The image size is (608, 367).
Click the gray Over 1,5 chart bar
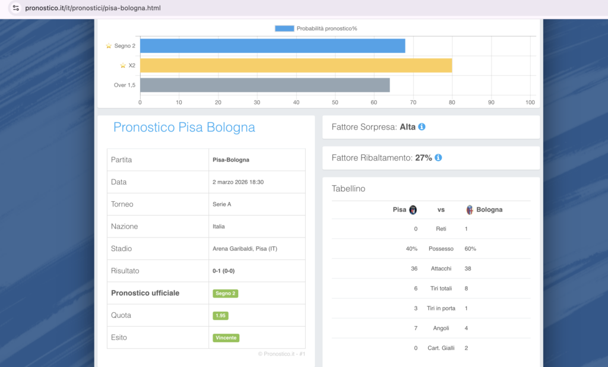pyautogui.click(x=264, y=85)
